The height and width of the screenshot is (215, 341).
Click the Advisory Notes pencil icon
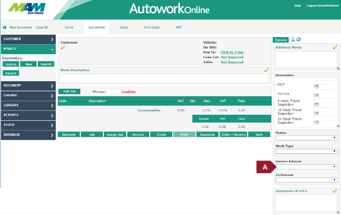tap(334, 47)
